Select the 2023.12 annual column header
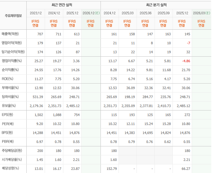 pos(36,13)
